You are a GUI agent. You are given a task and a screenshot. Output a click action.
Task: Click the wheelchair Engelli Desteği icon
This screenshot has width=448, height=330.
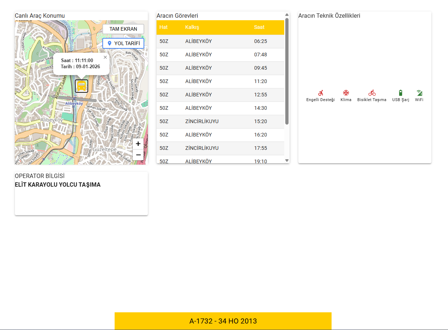[x=320, y=93]
